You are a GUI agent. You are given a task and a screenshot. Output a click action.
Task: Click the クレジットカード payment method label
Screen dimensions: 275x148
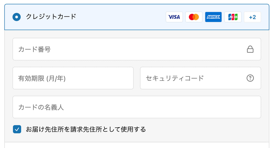[51, 17]
